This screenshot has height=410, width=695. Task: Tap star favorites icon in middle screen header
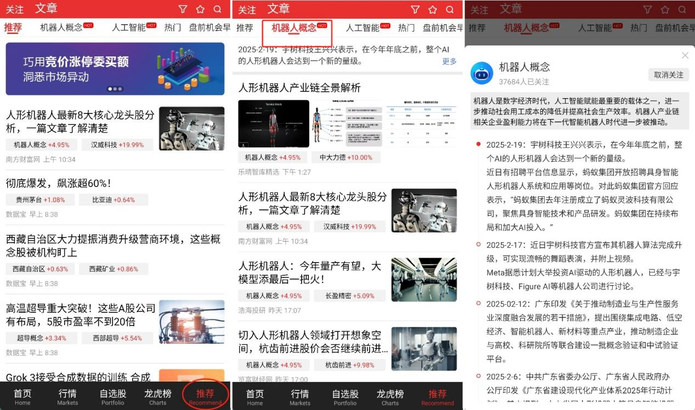click(432, 9)
